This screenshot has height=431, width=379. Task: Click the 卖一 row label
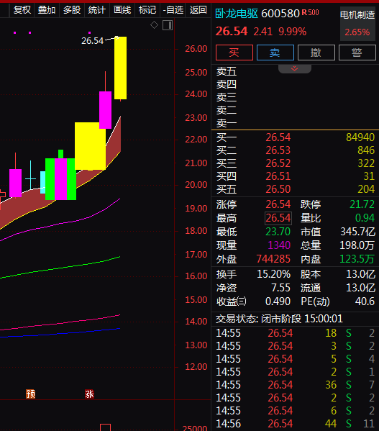[227, 123]
